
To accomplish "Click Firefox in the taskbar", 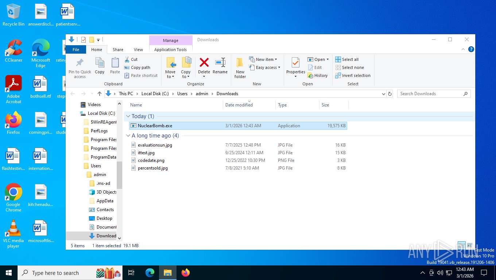I will (186, 273).
